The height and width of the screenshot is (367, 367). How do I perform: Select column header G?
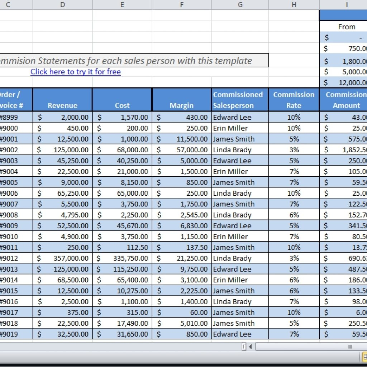pyautogui.click(x=240, y=5)
